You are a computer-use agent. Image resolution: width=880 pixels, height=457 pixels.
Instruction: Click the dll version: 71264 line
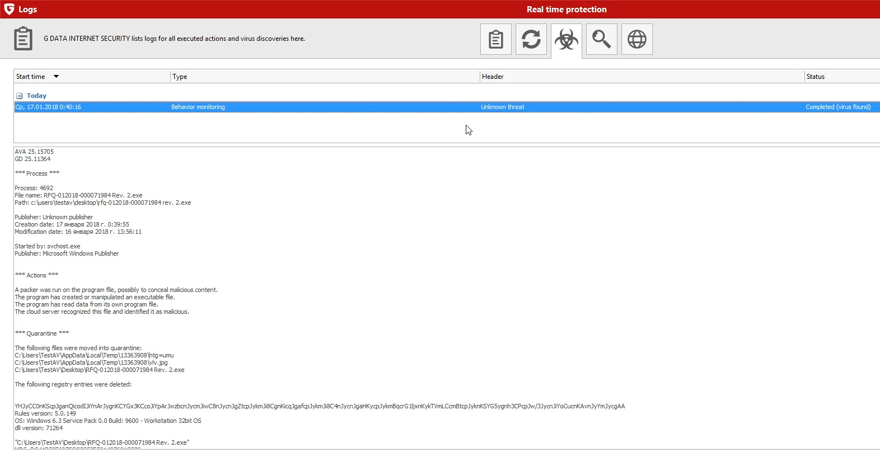(x=39, y=428)
